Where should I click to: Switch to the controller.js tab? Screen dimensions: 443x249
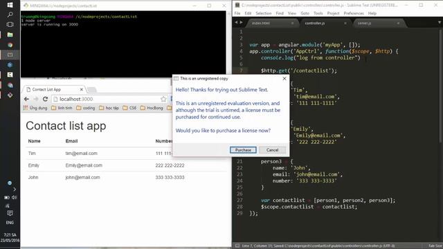(325, 23)
